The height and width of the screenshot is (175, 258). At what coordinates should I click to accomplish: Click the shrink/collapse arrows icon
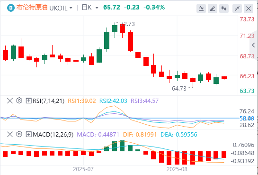(237, 9)
